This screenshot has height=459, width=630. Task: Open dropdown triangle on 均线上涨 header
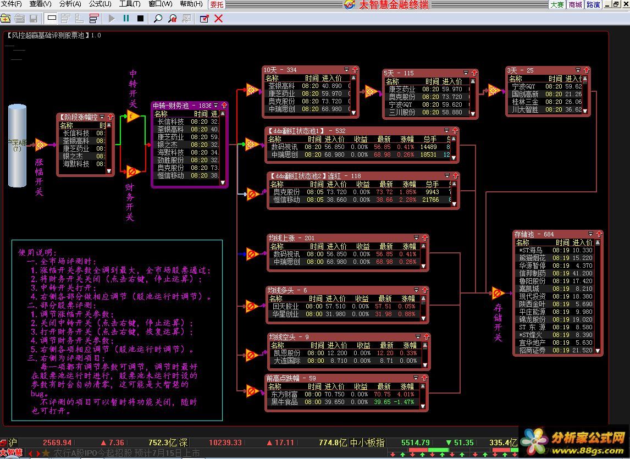point(416,237)
